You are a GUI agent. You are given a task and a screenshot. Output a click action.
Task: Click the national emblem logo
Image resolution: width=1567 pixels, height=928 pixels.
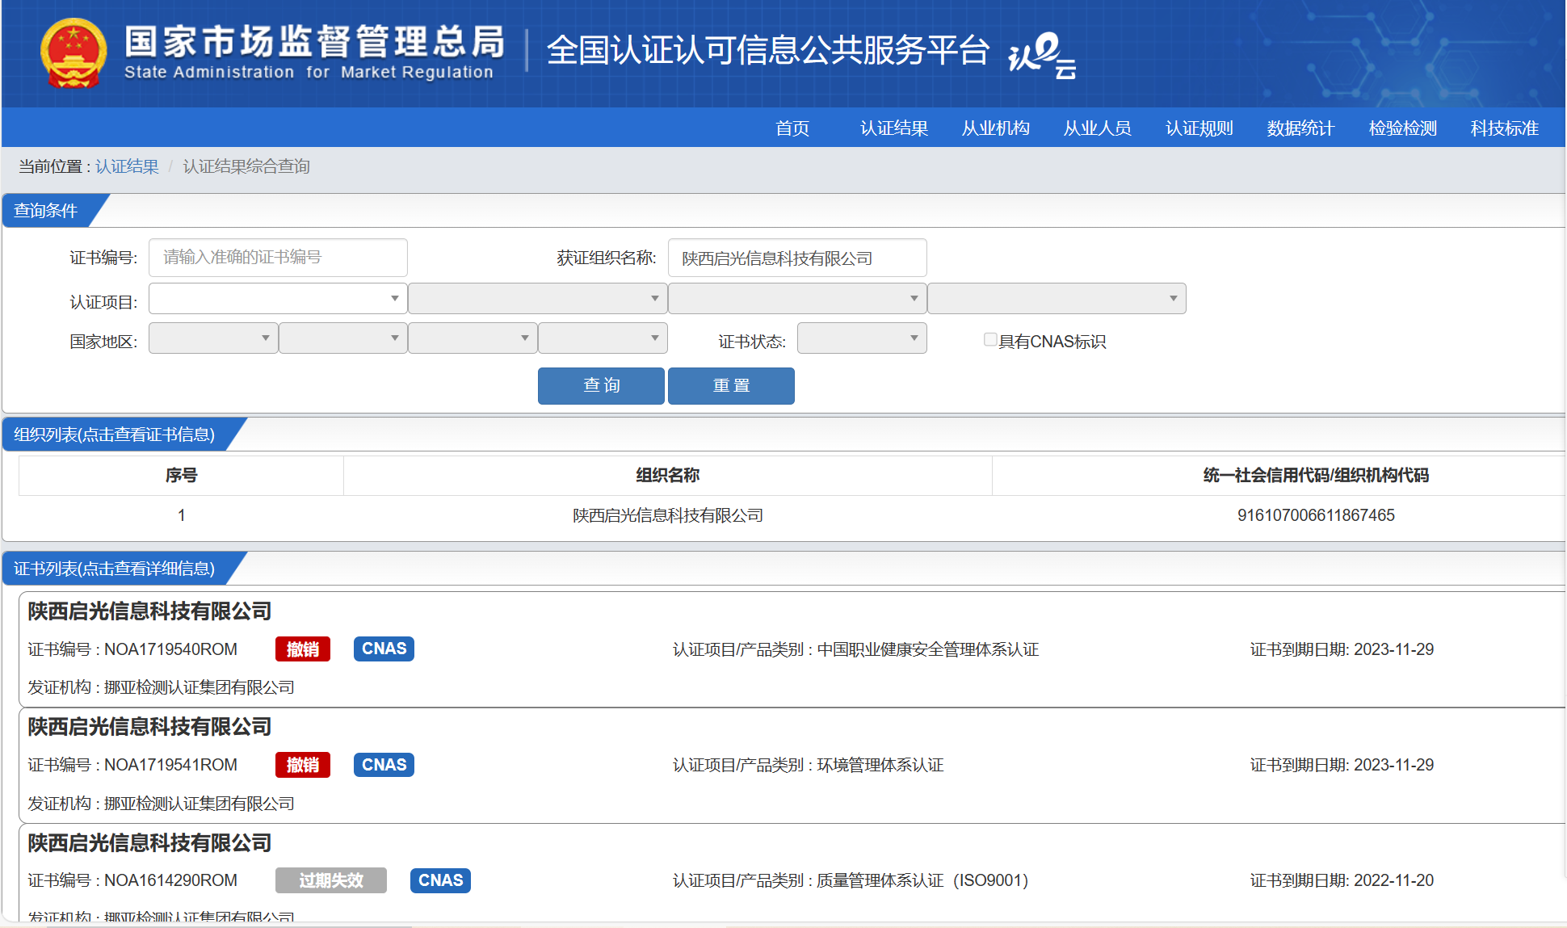click(x=74, y=52)
